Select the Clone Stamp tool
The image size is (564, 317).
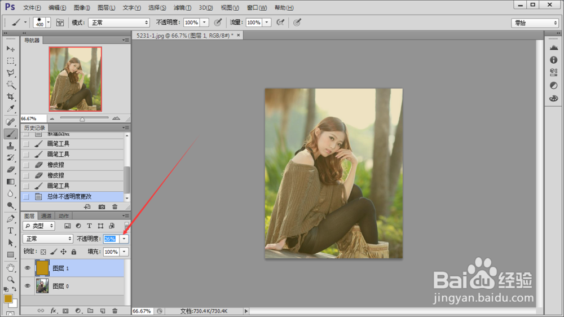10,146
